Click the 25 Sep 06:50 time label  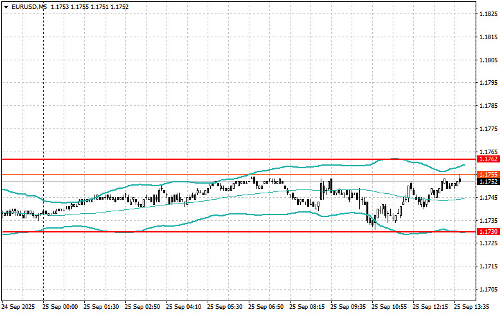(265, 307)
